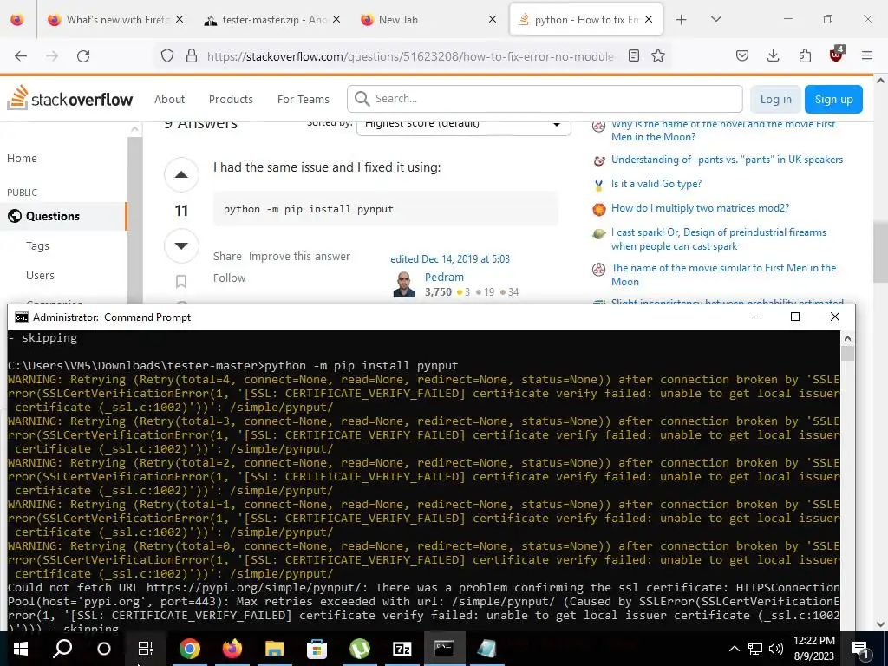
Task: Open File Explorer from the taskbar
Action: 274,649
